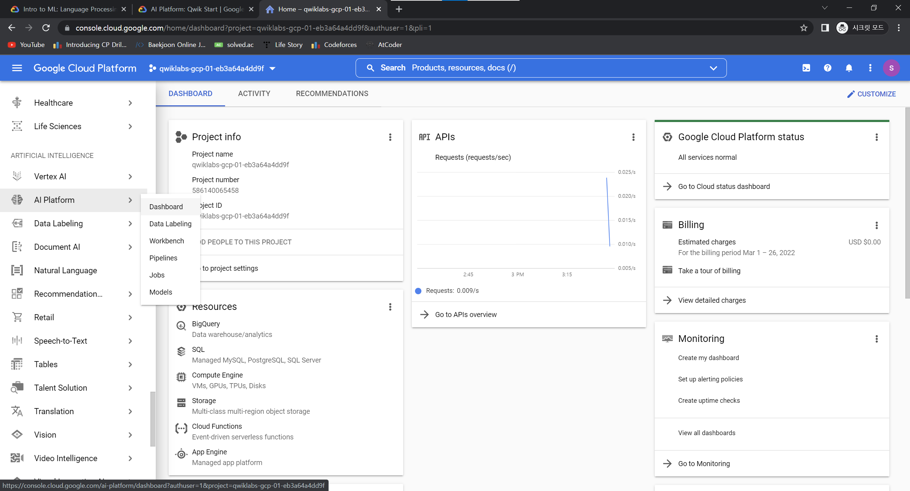
Task: Open Project info card options menu
Action: pos(390,137)
